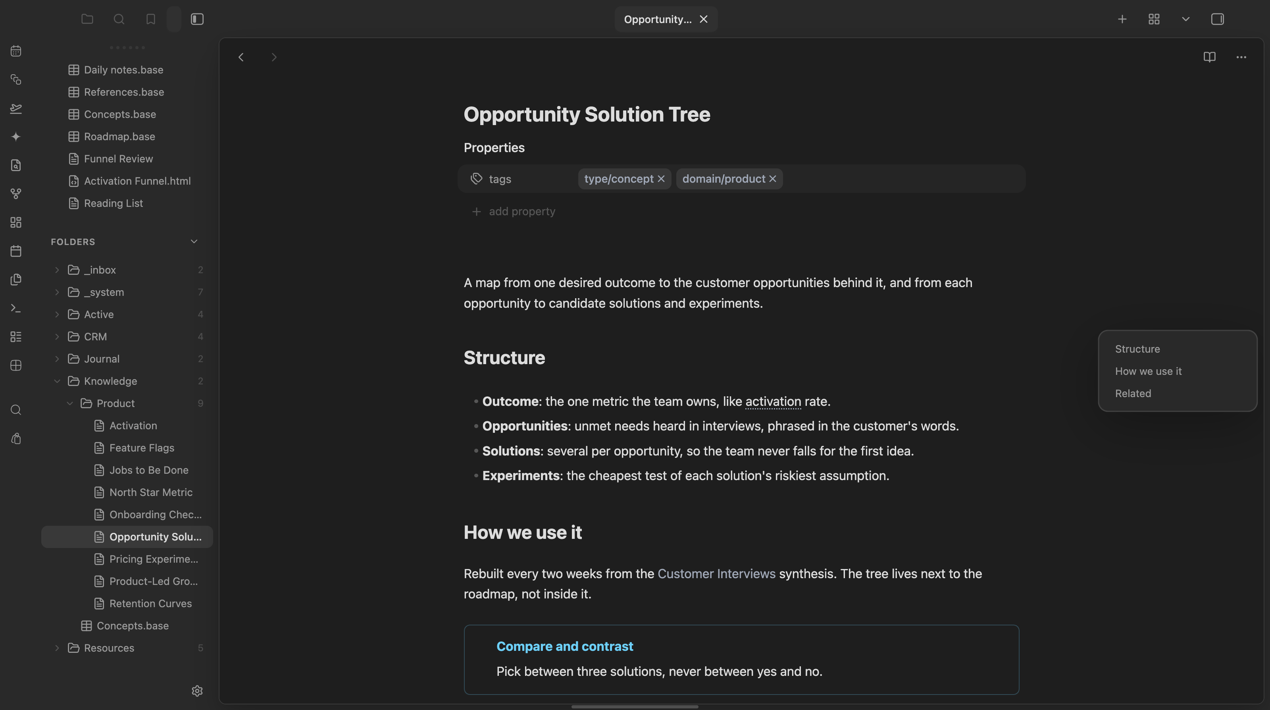Open graph view ribbon icon
Viewport: 1270px width, 710px height.
tap(16, 194)
